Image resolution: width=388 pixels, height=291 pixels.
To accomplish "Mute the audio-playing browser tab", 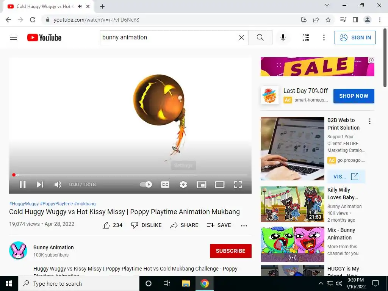I will point(80,6).
